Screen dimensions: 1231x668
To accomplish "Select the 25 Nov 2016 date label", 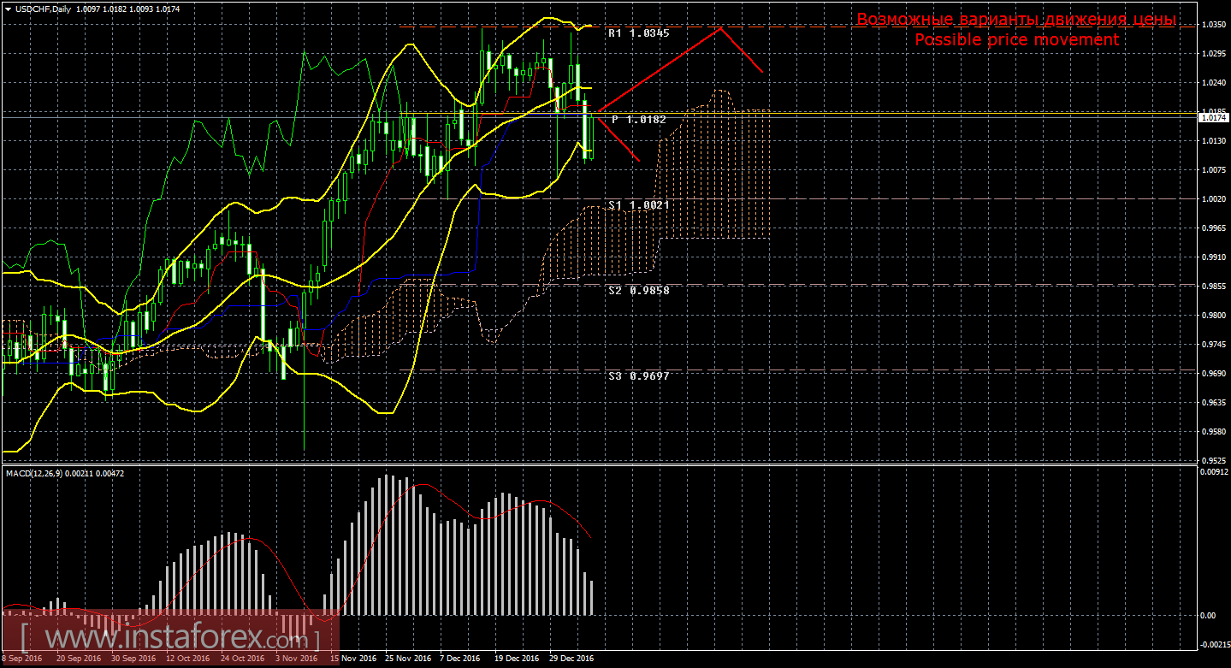I will tap(410, 659).
